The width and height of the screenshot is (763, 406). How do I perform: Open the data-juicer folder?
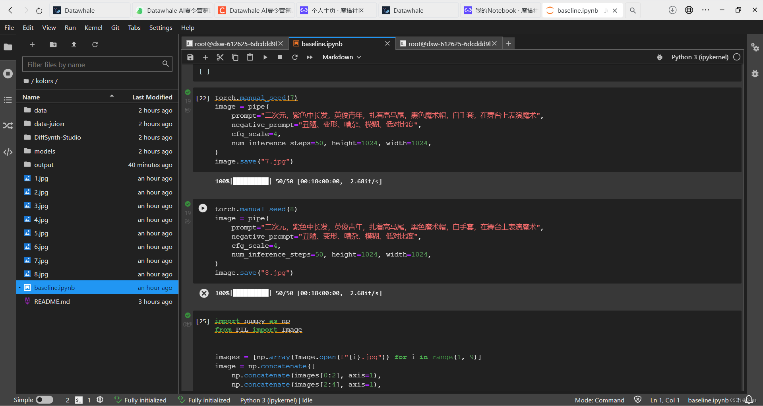pyautogui.click(x=97, y=124)
